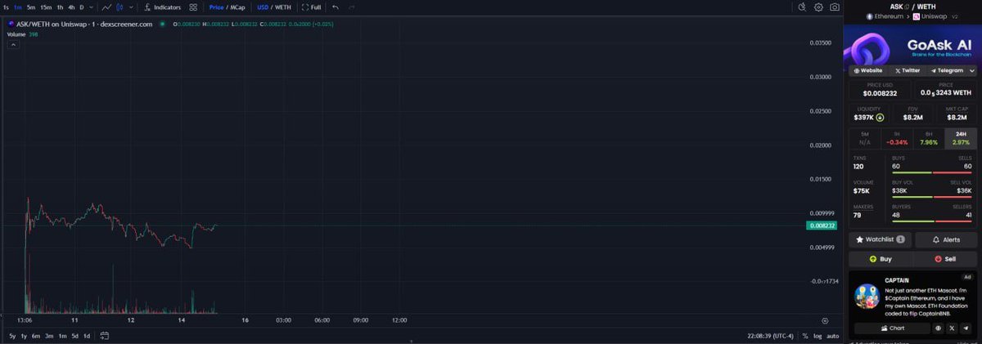Select the 6H stats tab

click(929, 137)
